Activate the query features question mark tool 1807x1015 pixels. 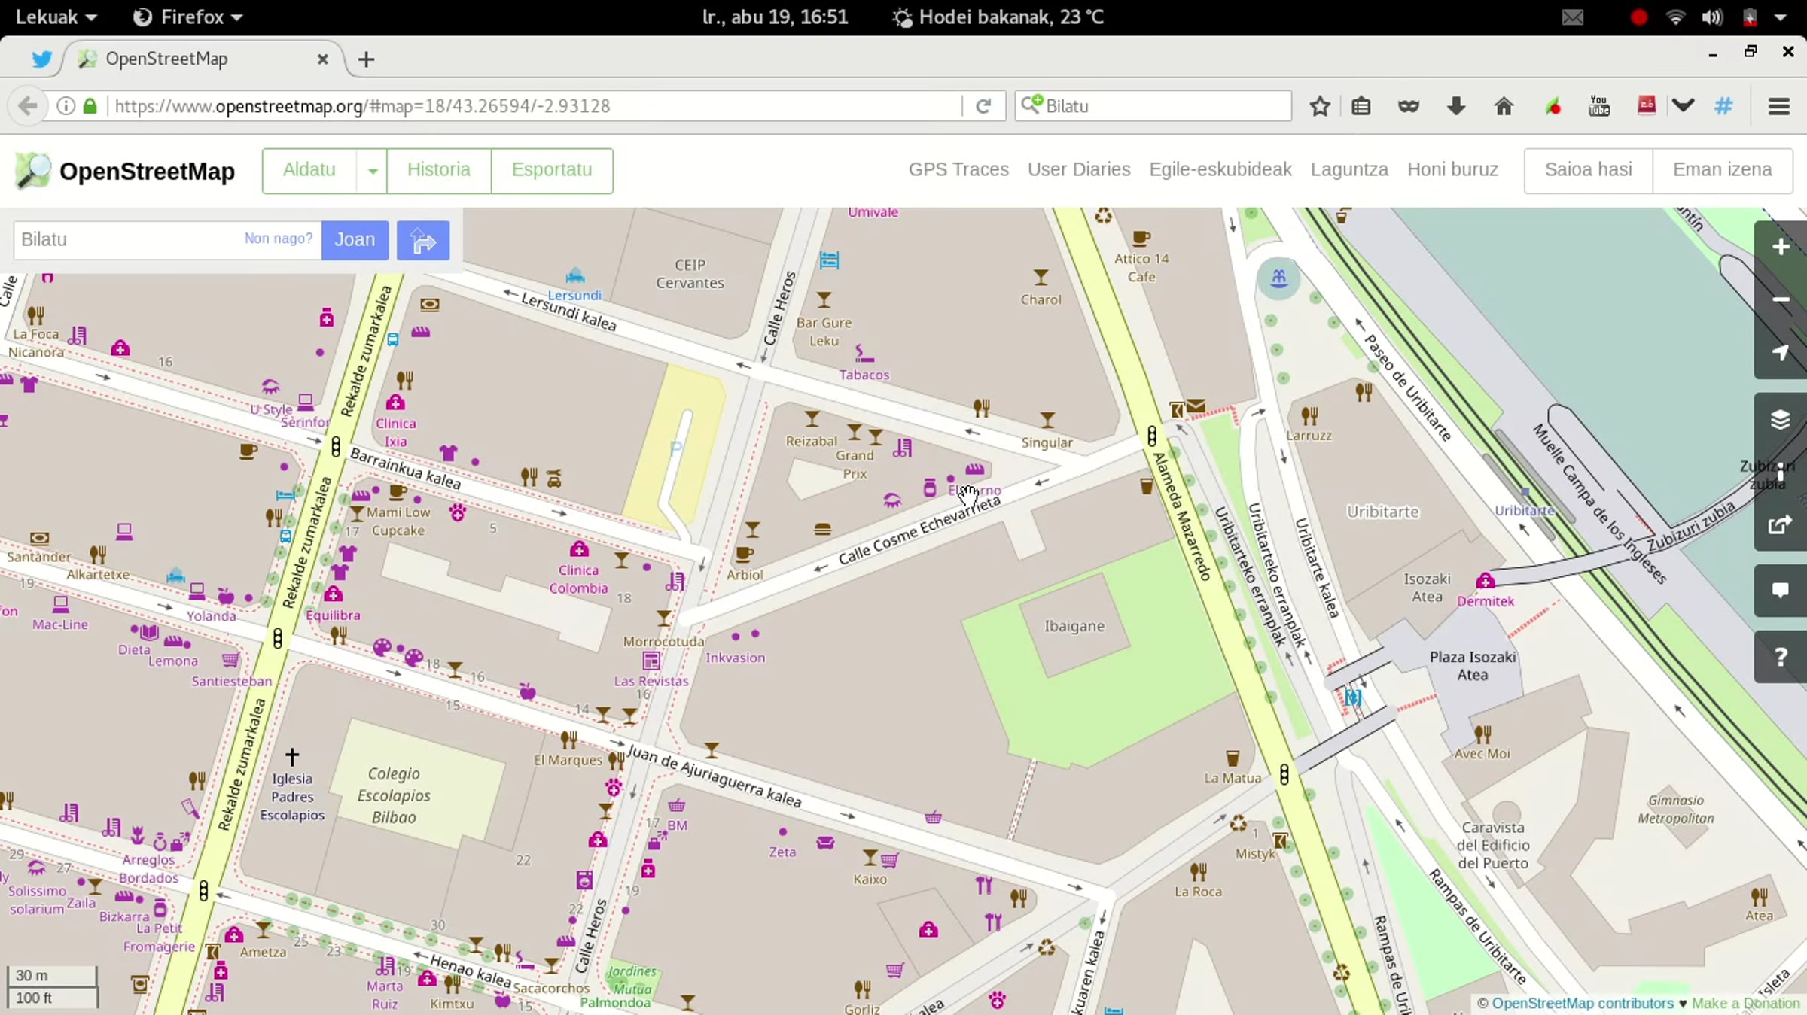point(1781,657)
